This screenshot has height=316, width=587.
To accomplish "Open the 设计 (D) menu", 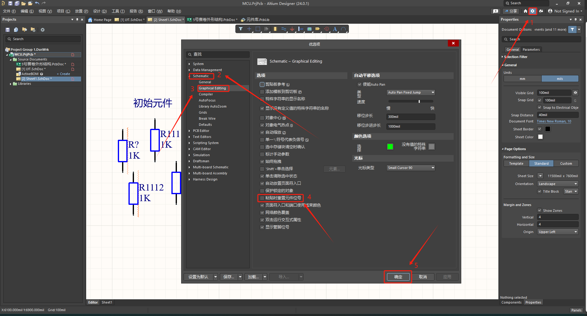I will pyautogui.click(x=100, y=11).
